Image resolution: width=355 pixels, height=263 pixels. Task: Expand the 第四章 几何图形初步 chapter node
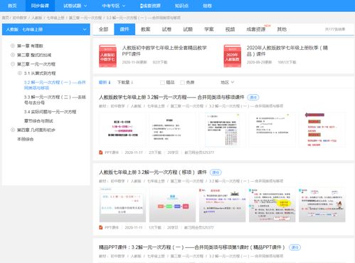point(13,130)
